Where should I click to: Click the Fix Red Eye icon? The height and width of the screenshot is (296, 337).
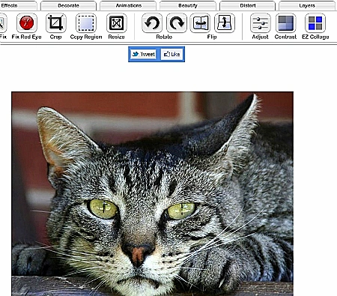27,23
